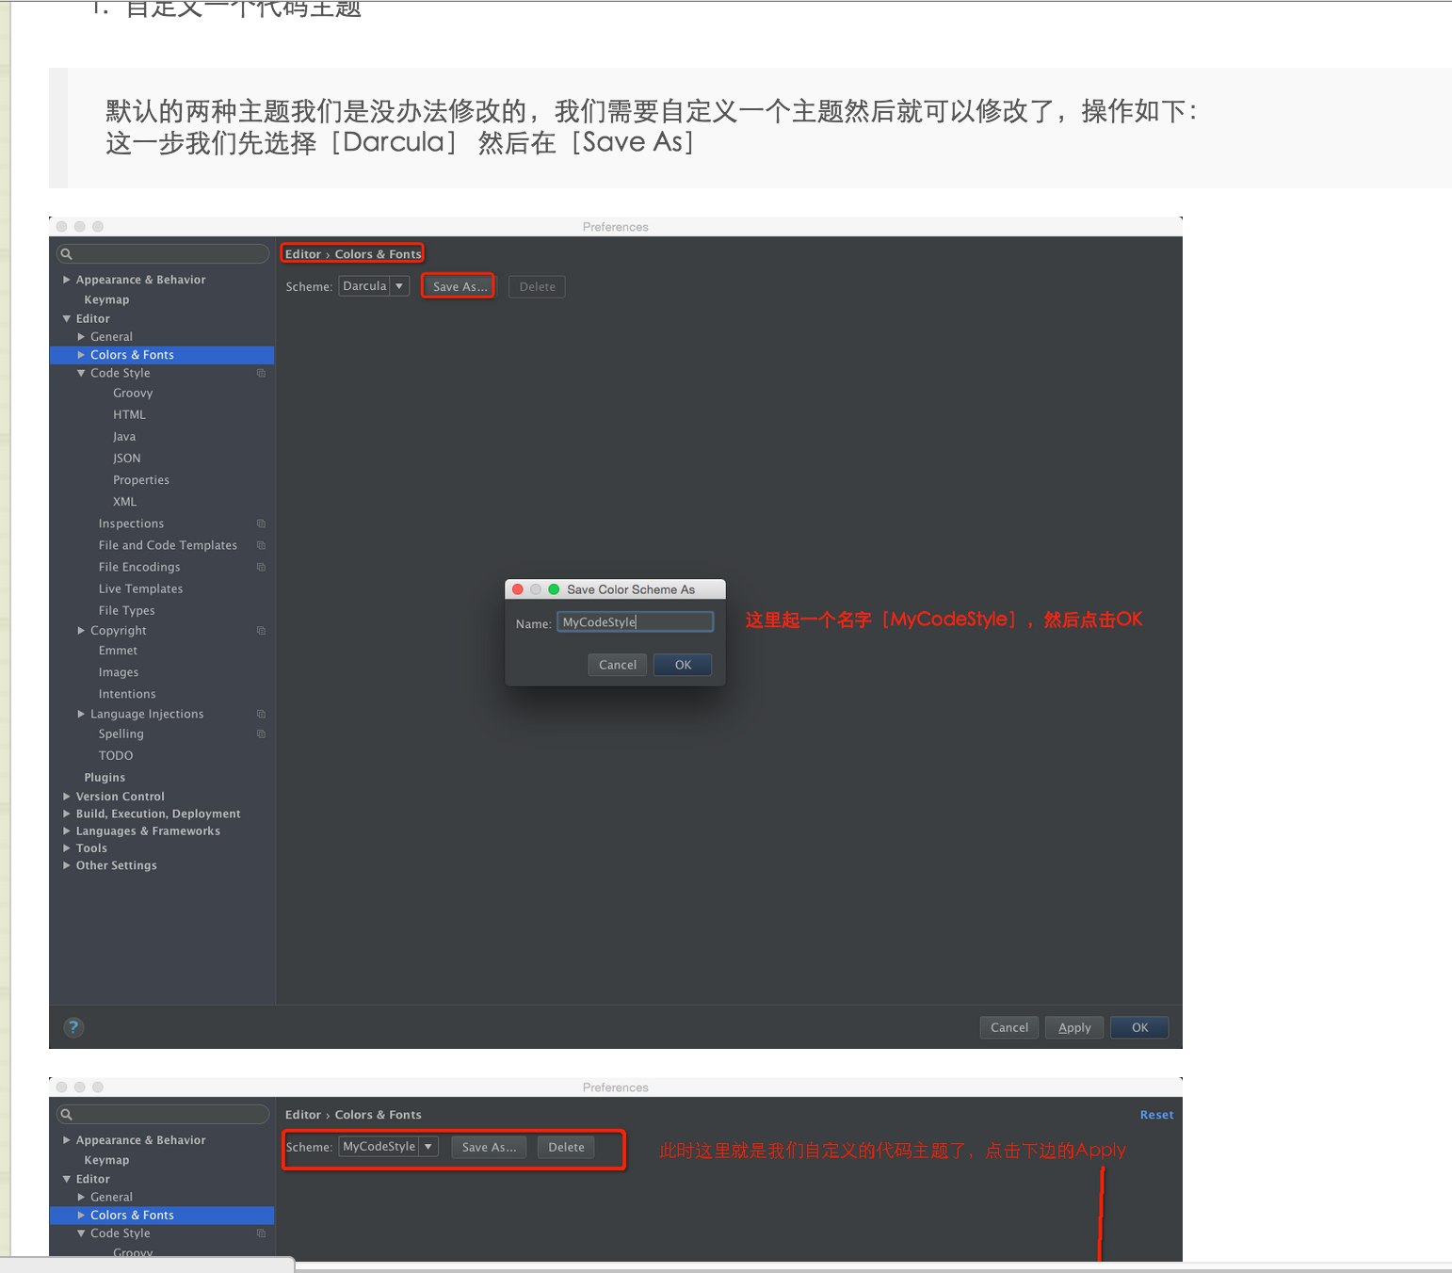Expand Colors & Fonts in MyCodeStyle Preferences window
This screenshot has width=1452, height=1273.
point(81,1216)
